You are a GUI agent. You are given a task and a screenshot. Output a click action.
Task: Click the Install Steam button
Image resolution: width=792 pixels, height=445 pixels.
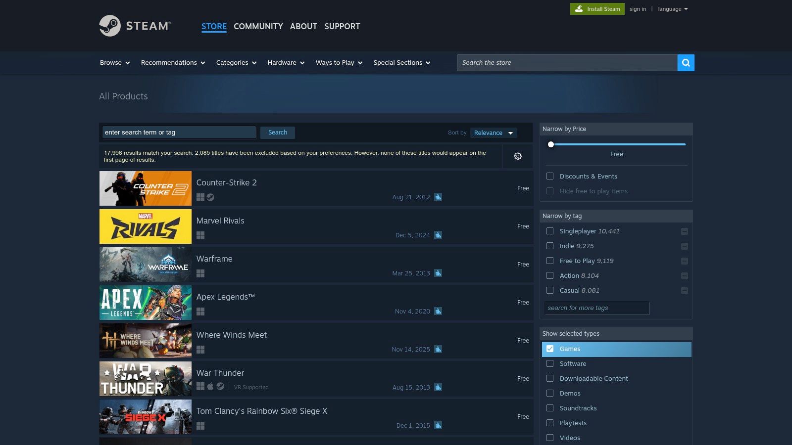coord(597,8)
